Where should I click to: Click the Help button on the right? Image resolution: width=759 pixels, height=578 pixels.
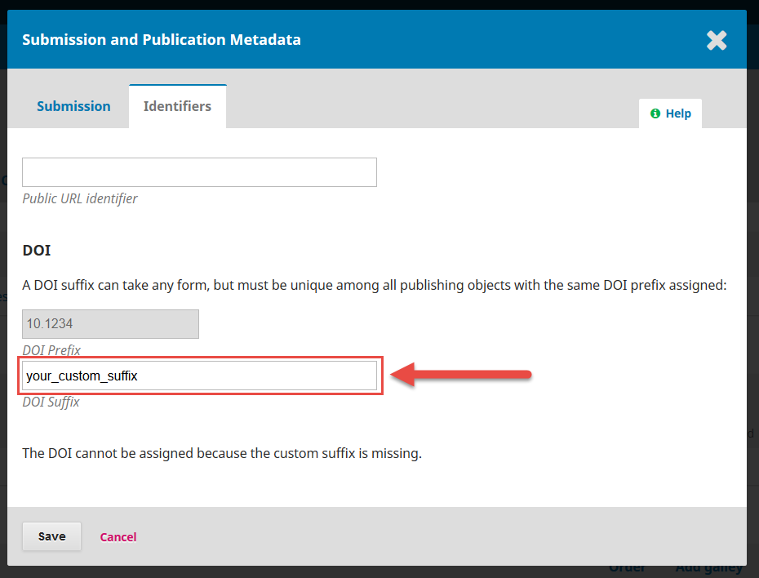[670, 113]
